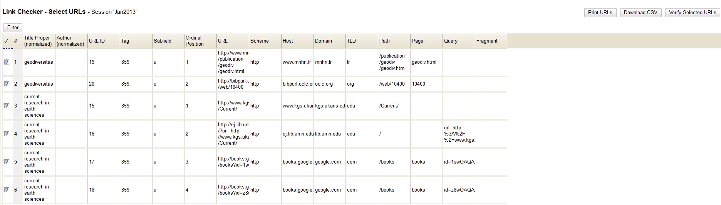This screenshot has height=205, width=721.
Task: Click the row 4 query cell starting 'url=http'
Action: (459, 134)
